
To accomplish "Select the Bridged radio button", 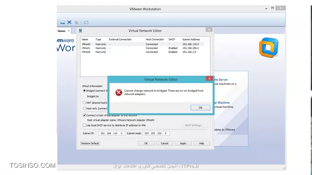I will pos(84,90).
